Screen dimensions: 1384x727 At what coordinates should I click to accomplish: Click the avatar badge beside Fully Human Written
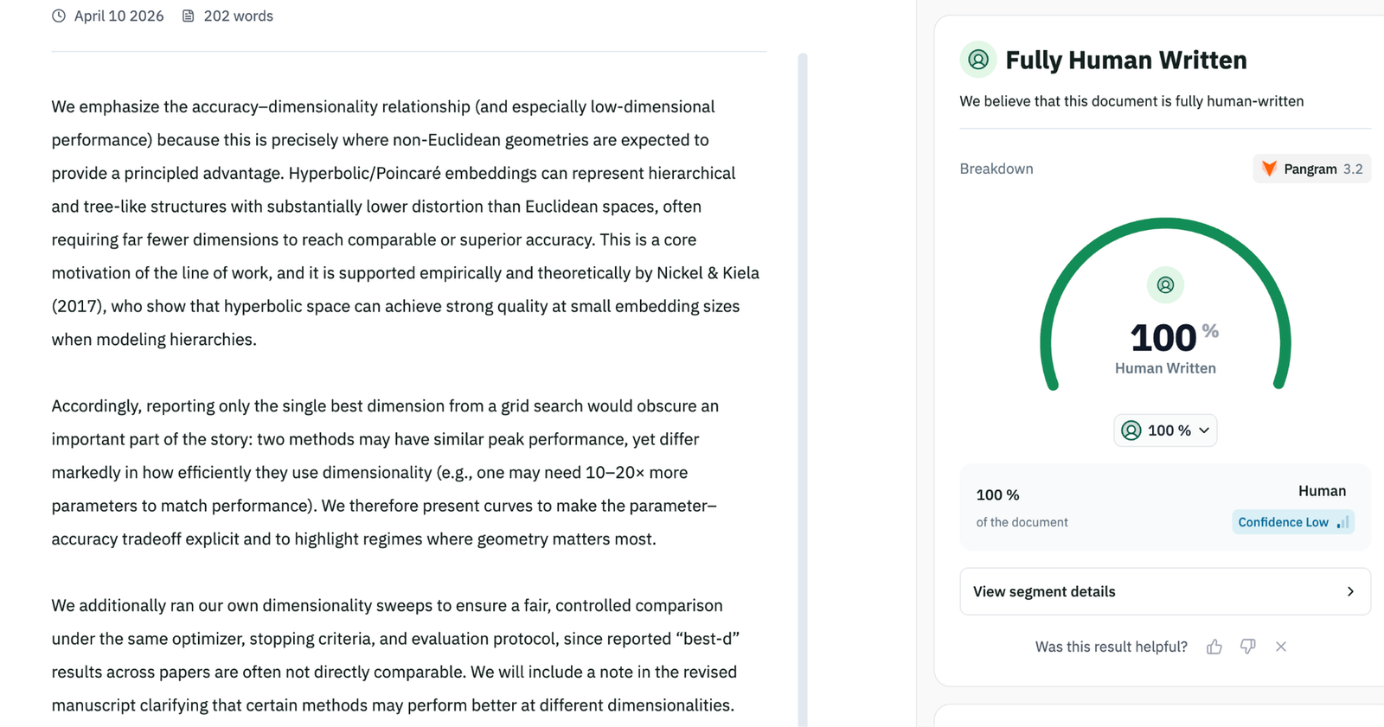[x=977, y=60]
